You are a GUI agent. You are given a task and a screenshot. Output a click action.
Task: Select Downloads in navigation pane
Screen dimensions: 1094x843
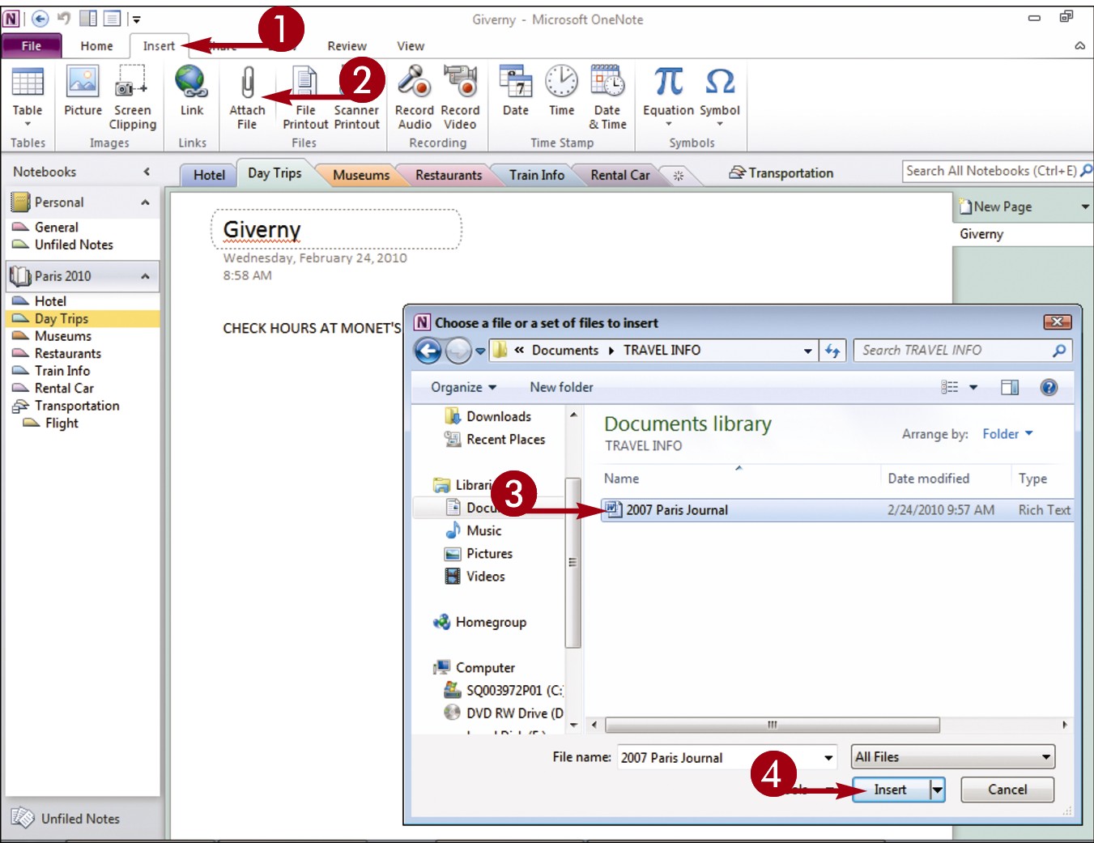tap(487, 416)
